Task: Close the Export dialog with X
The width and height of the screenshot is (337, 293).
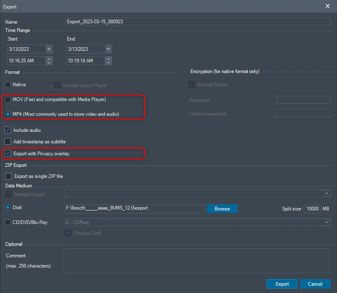Action: pos(327,6)
